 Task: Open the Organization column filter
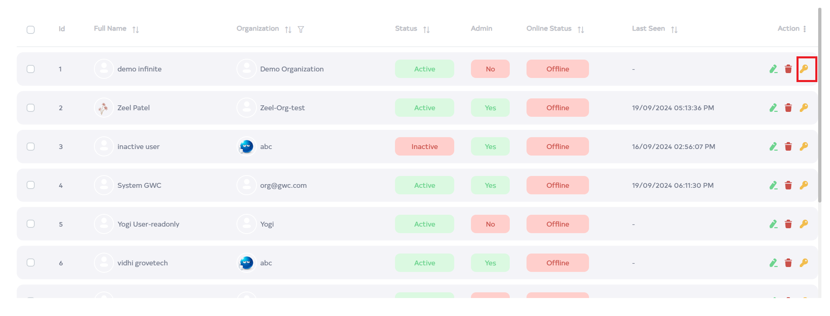point(301,29)
